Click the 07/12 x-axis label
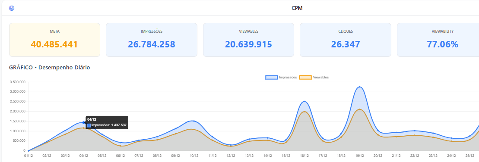 tap(139, 156)
